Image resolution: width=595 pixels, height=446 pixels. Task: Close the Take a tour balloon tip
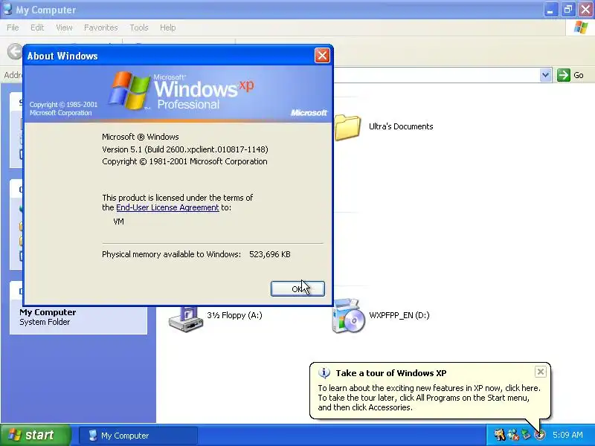tap(541, 372)
